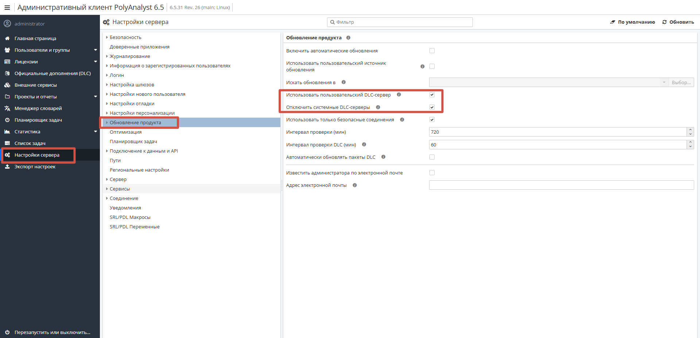Select SRL/PDL Макросы item
The width and height of the screenshot is (700, 338).
point(130,217)
